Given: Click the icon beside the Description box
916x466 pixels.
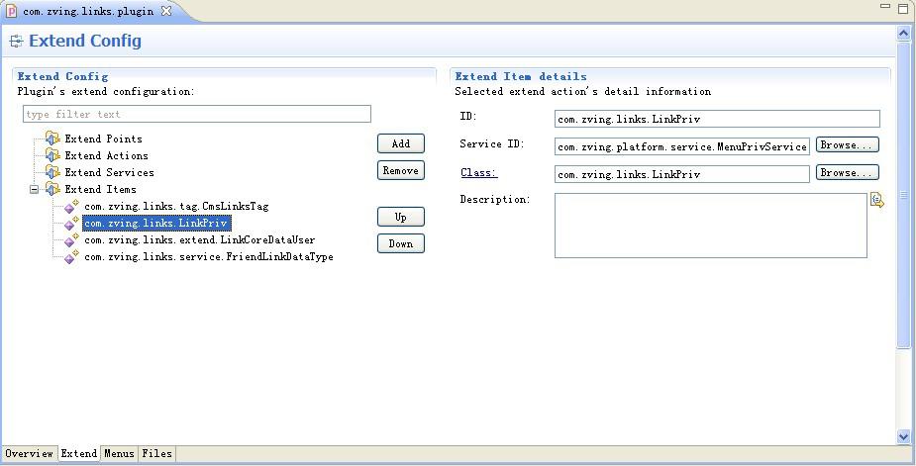Looking at the screenshot, I should [876, 200].
